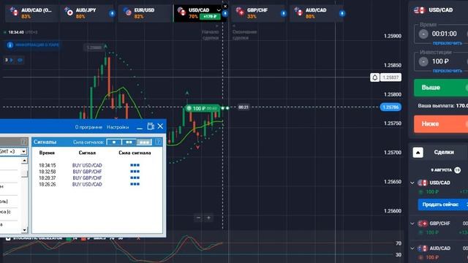Click green color swatch of Stochastic indicator
The image size is (468, 263).
(x=69, y=238)
